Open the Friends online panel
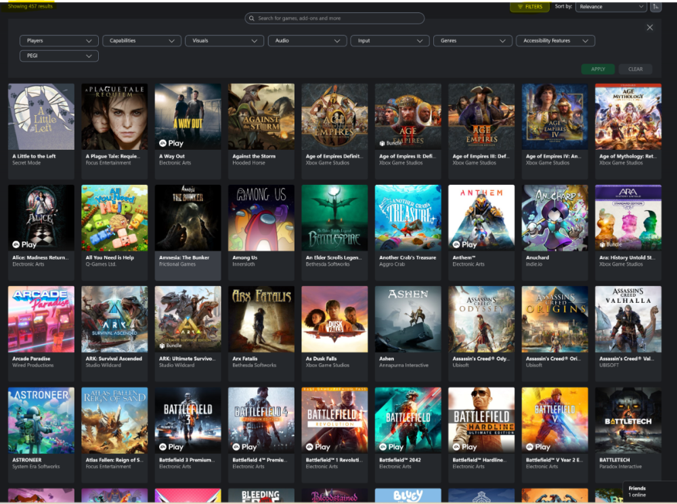Image resolution: width=677 pixels, height=504 pixels. [x=649, y=491]
